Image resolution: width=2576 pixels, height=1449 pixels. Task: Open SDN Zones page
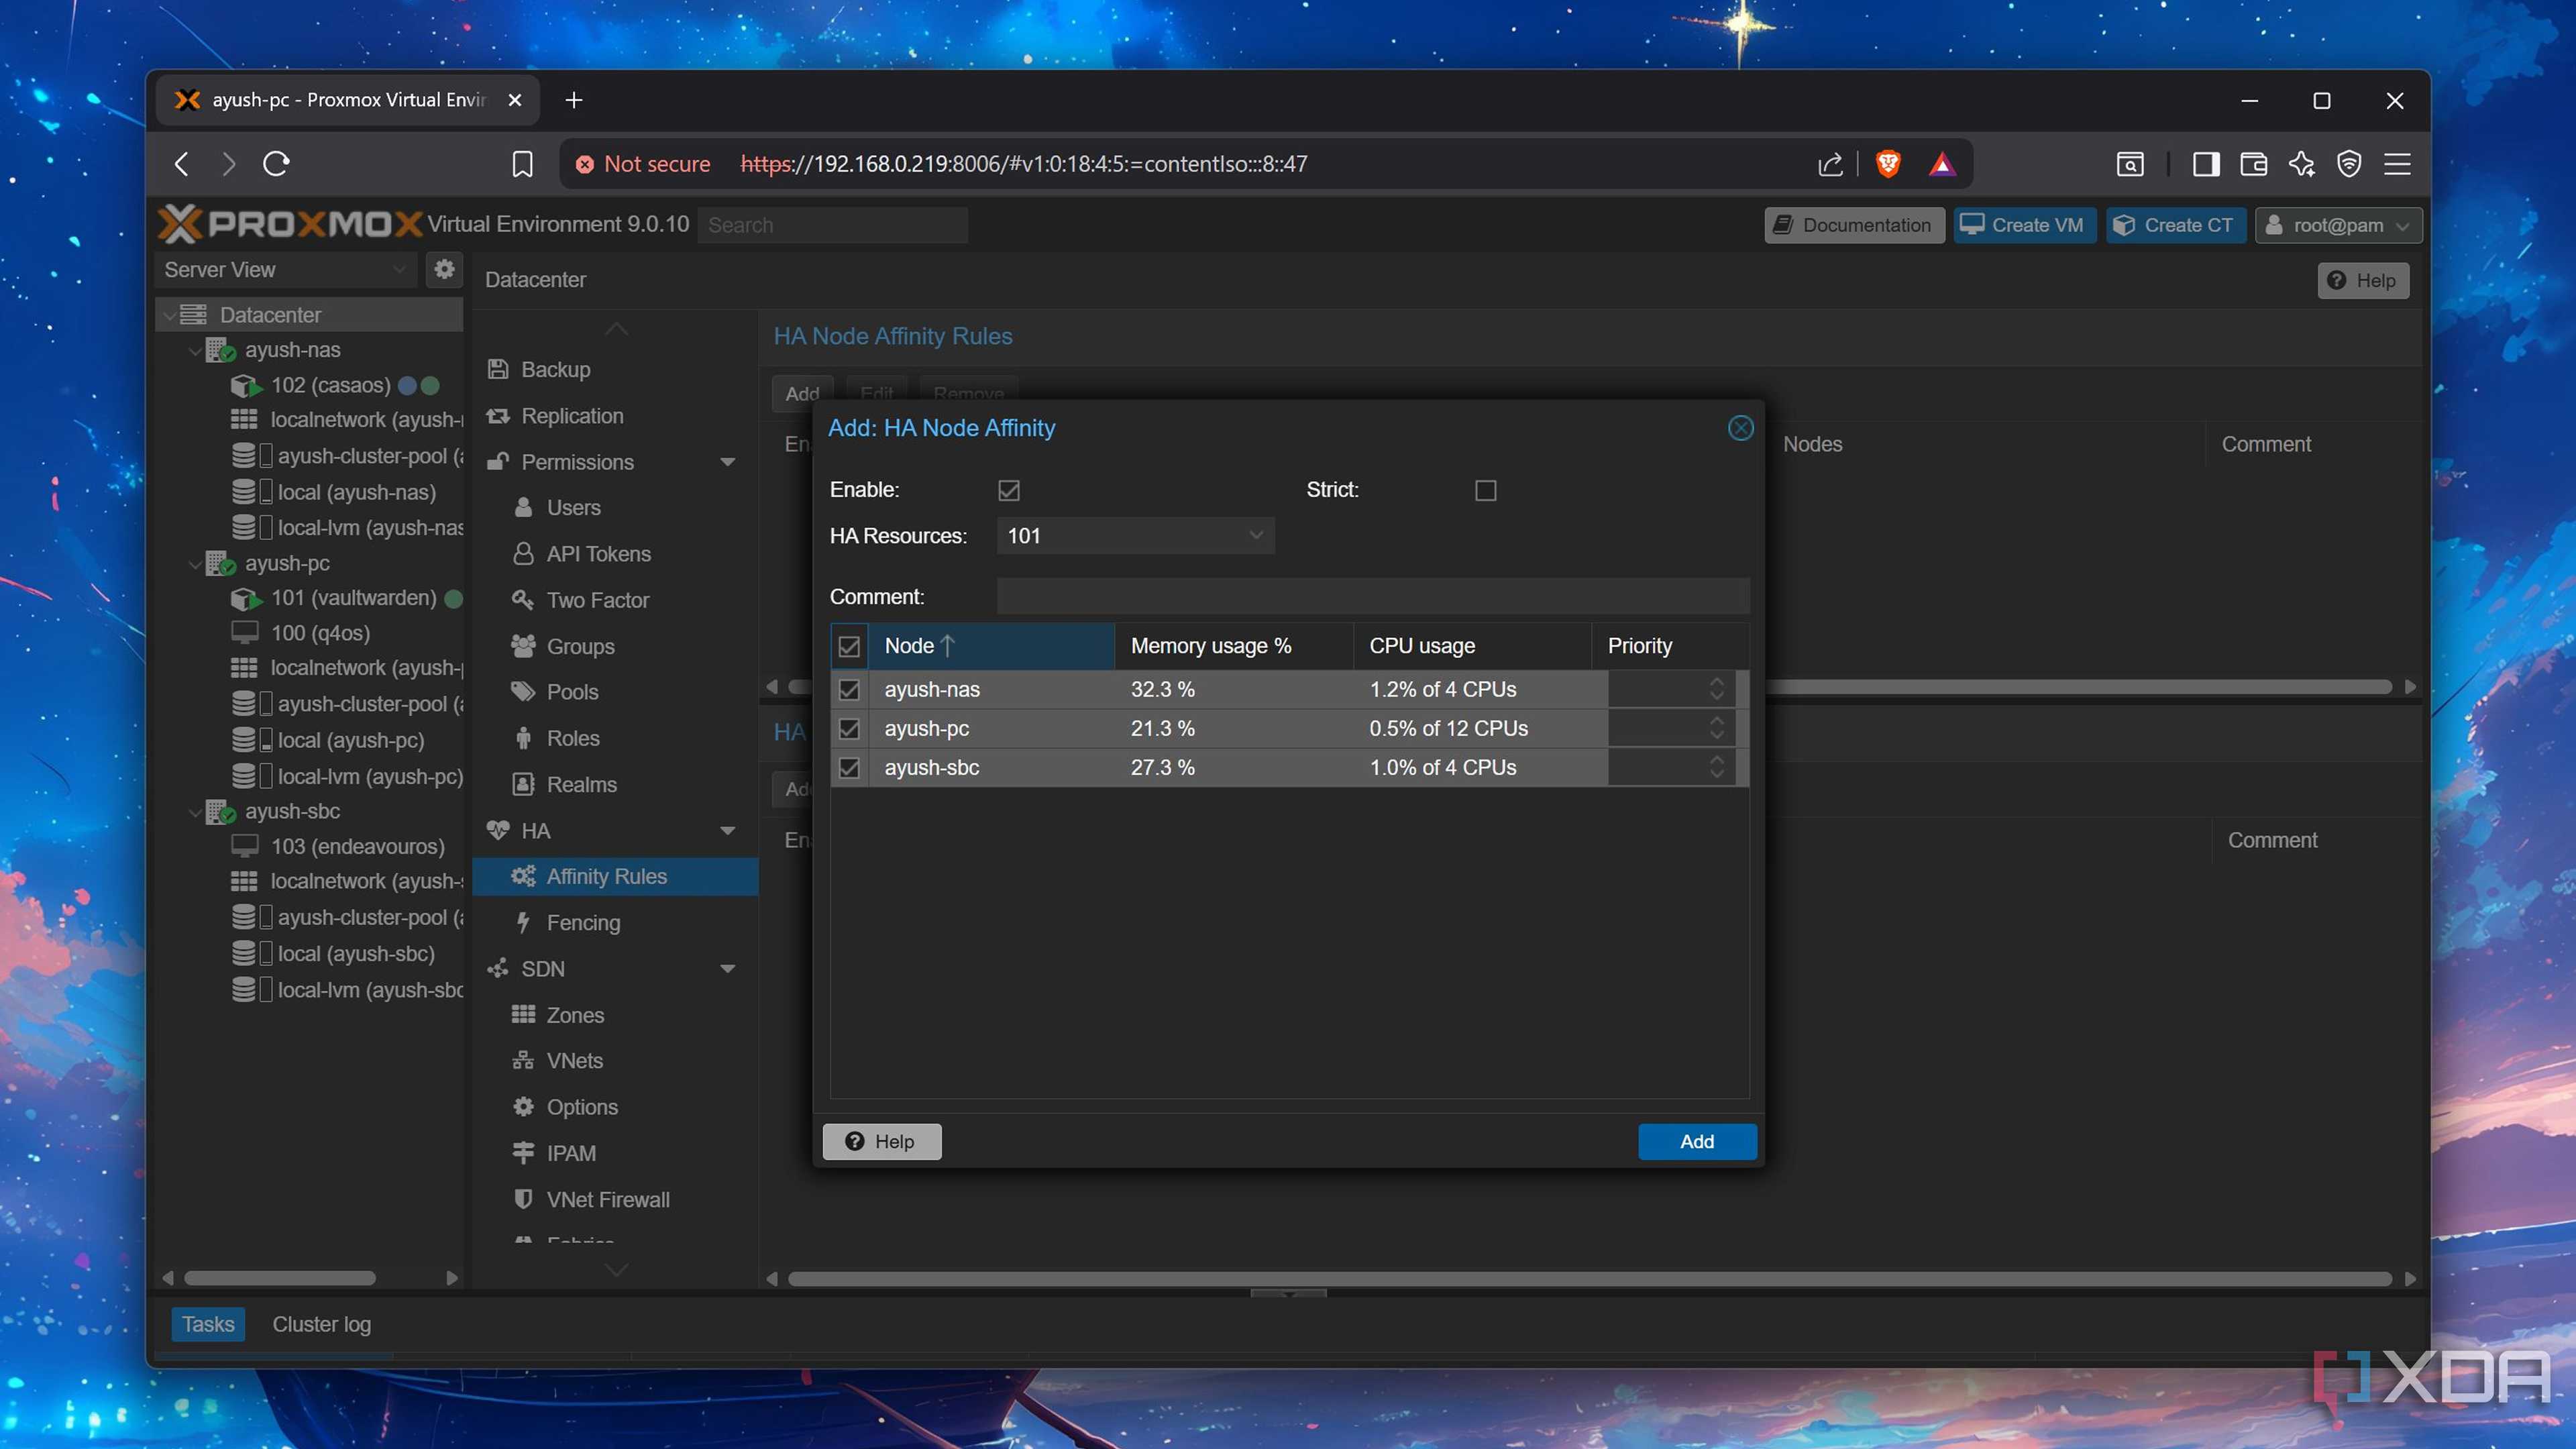click(575, 1015)
